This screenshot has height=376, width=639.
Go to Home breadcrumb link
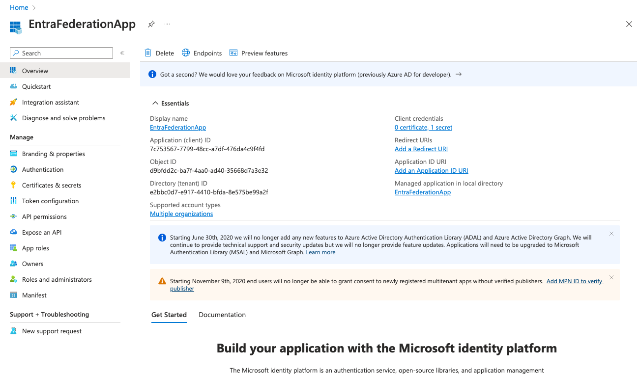(19, 7)
